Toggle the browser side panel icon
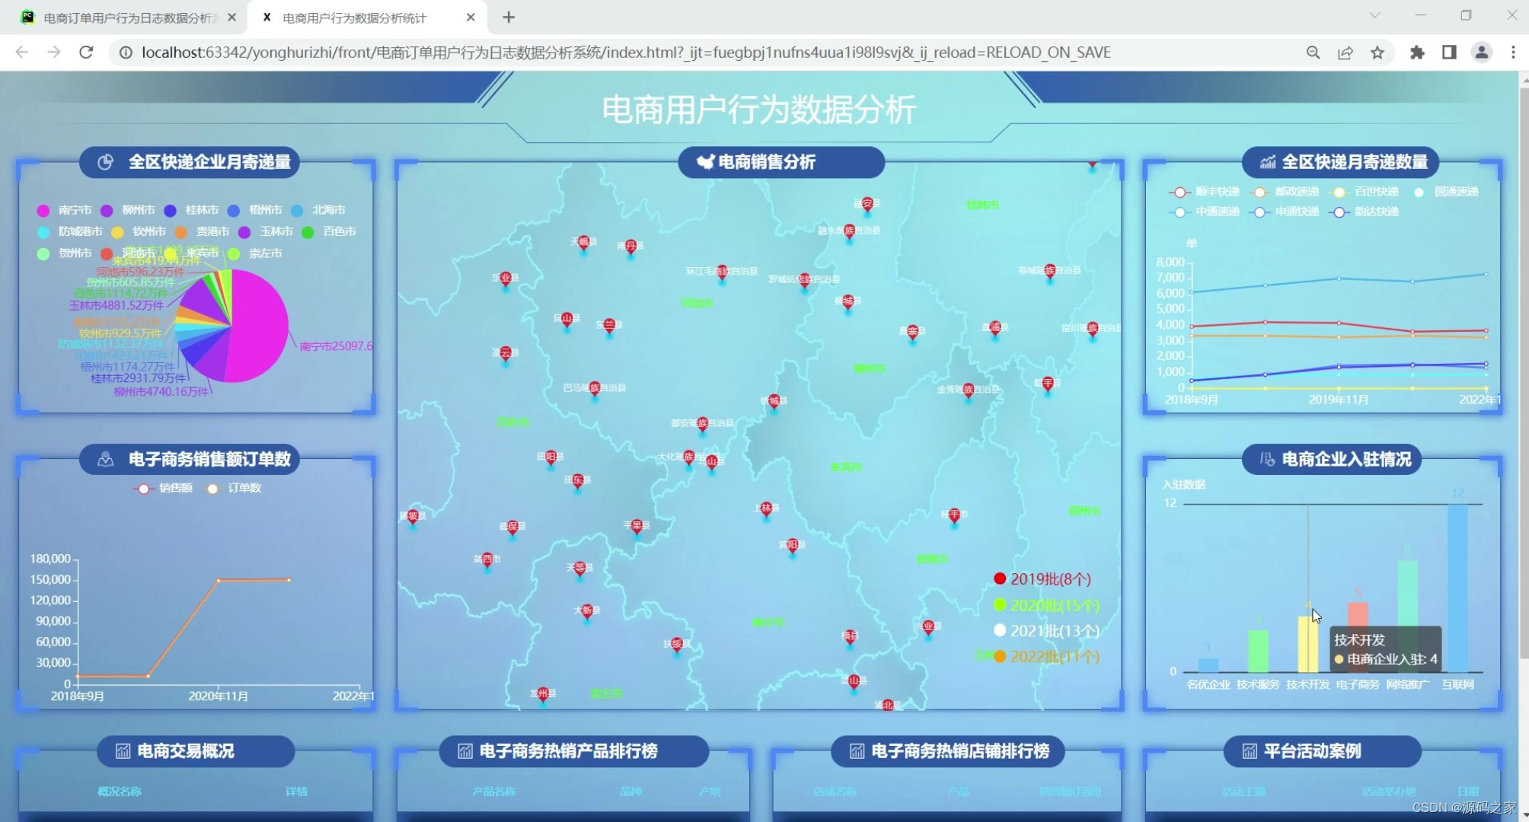The height and width of the screenshot is (822, 1529). (1448, 53)
